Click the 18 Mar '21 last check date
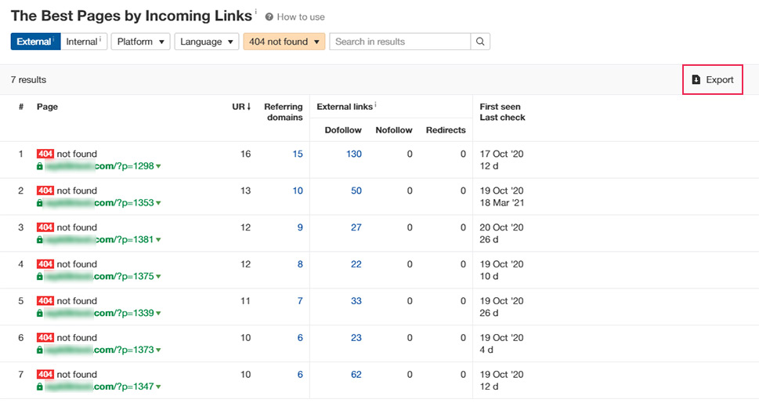 (x=502, y=203)
